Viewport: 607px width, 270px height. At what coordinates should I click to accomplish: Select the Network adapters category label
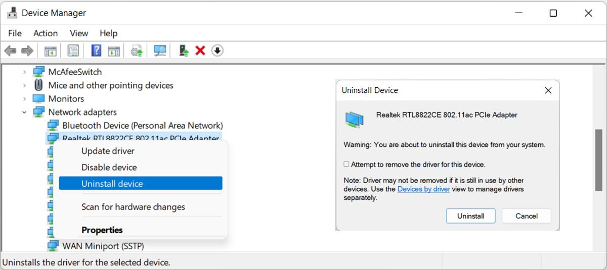coord(82,112)
